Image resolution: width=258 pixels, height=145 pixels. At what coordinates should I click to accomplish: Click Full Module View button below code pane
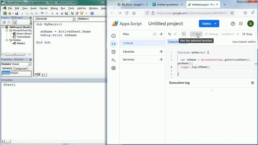(39, 75)
